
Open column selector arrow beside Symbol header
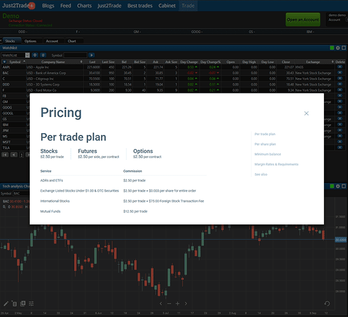tap(5, 62)
